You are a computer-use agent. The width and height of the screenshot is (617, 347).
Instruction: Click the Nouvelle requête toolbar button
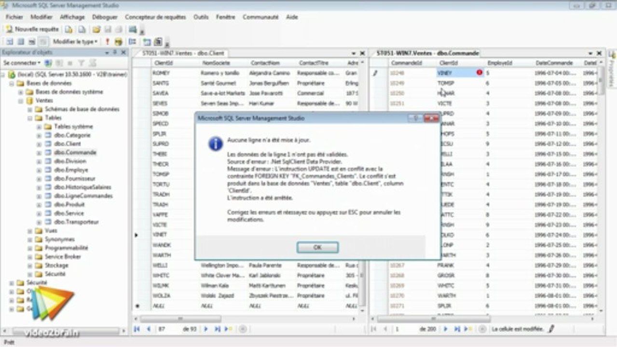(x=32, y=29)
